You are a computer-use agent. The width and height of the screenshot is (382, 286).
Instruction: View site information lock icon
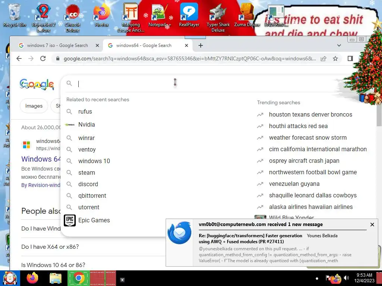58,58
